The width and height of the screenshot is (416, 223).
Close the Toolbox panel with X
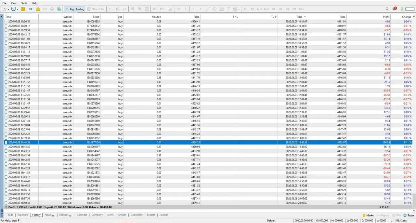coord(2,17)
